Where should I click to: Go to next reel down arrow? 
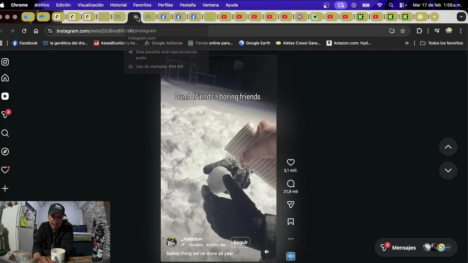pyautogui.click(x=448, y=170)
